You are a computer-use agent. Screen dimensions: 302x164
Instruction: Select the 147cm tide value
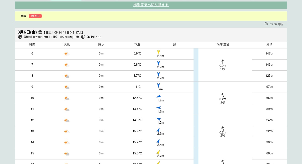[269, 54]
